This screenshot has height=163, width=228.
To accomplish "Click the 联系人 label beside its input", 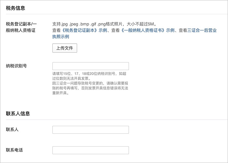I will coord(12,130).
